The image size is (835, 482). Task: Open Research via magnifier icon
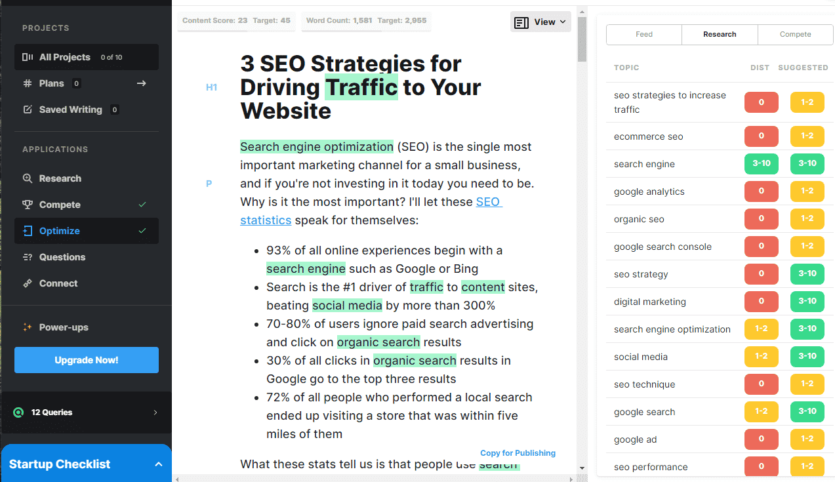tap(28, 178)
